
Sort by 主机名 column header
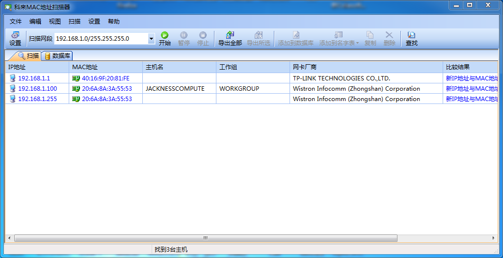pyautogui.click(x=179, y=67)
